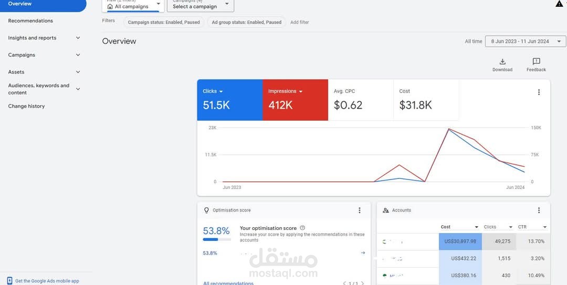Go to previous recommendations page arrow

point(344,283)
